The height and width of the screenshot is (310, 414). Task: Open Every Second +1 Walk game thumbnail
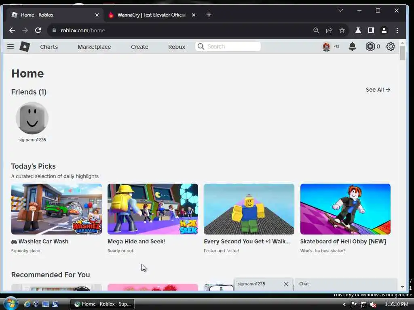[x=249, y=209]
